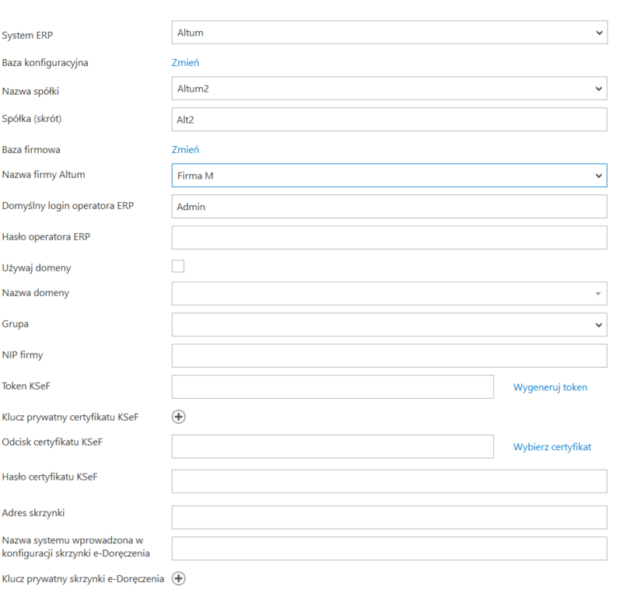Open the System ERP dropdown
Screen dimensions: 630x611
pyautogui.click(x=389, y=33)
